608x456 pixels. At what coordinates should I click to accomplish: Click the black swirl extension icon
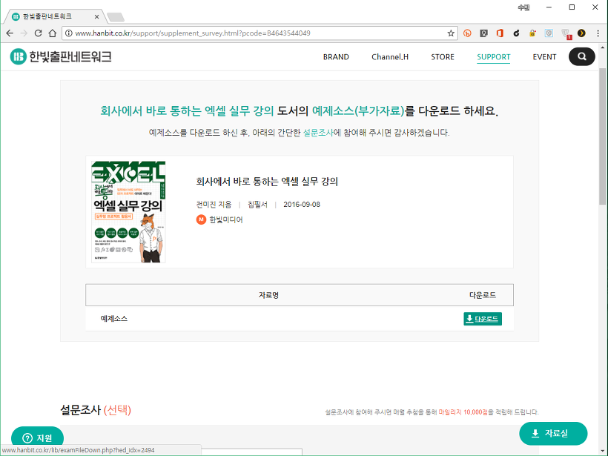516,33
